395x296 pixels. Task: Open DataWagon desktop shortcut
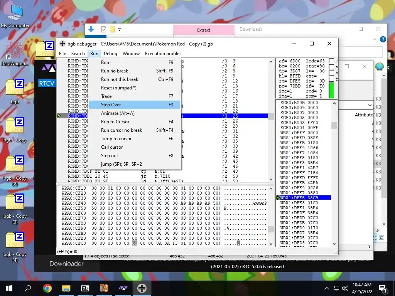pyautogui.click(x=15, y=53)
